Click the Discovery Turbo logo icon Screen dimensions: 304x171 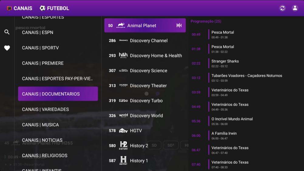pos(123,101)
